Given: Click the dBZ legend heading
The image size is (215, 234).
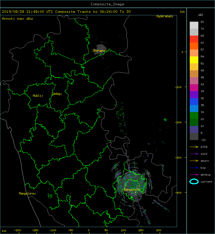Looking at the screenshot, I should click(201, 15).
